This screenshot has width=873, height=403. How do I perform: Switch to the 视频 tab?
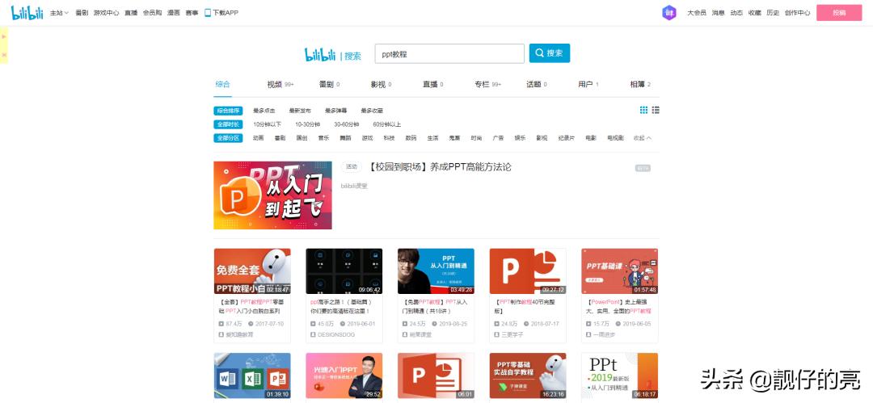tap(280, 85)
